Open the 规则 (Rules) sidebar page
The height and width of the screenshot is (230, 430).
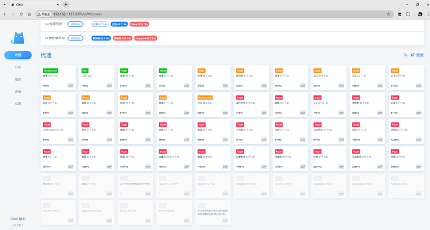(18, 80)
